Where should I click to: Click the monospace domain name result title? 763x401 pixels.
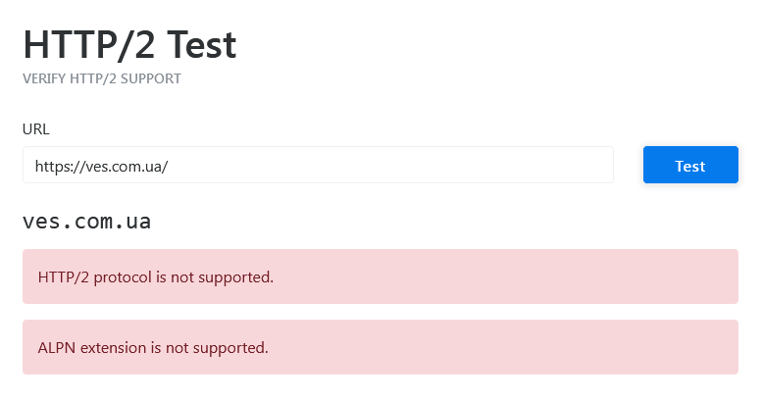pos(87,222)
